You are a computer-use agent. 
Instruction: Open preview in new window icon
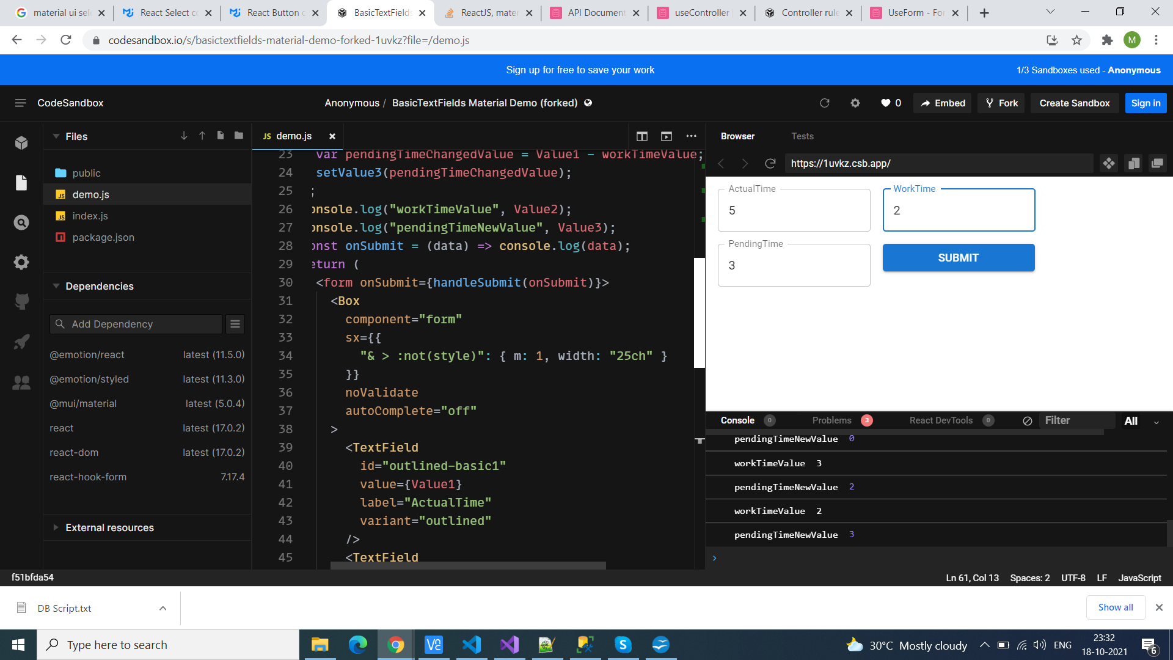click(x=1157, y=163)
